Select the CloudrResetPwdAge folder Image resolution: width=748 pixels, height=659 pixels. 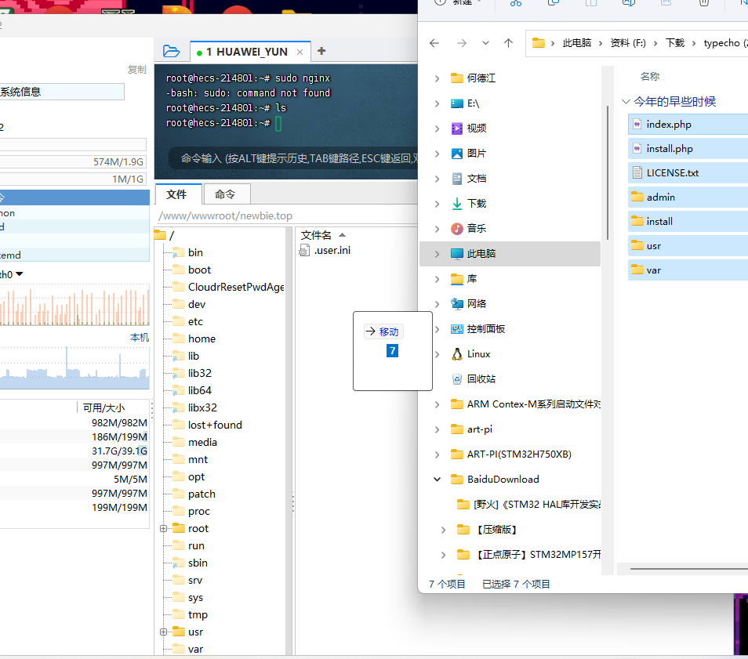[228, 287]
